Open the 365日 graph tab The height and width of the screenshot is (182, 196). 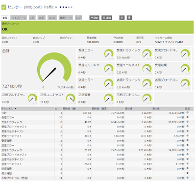(52, 18)
